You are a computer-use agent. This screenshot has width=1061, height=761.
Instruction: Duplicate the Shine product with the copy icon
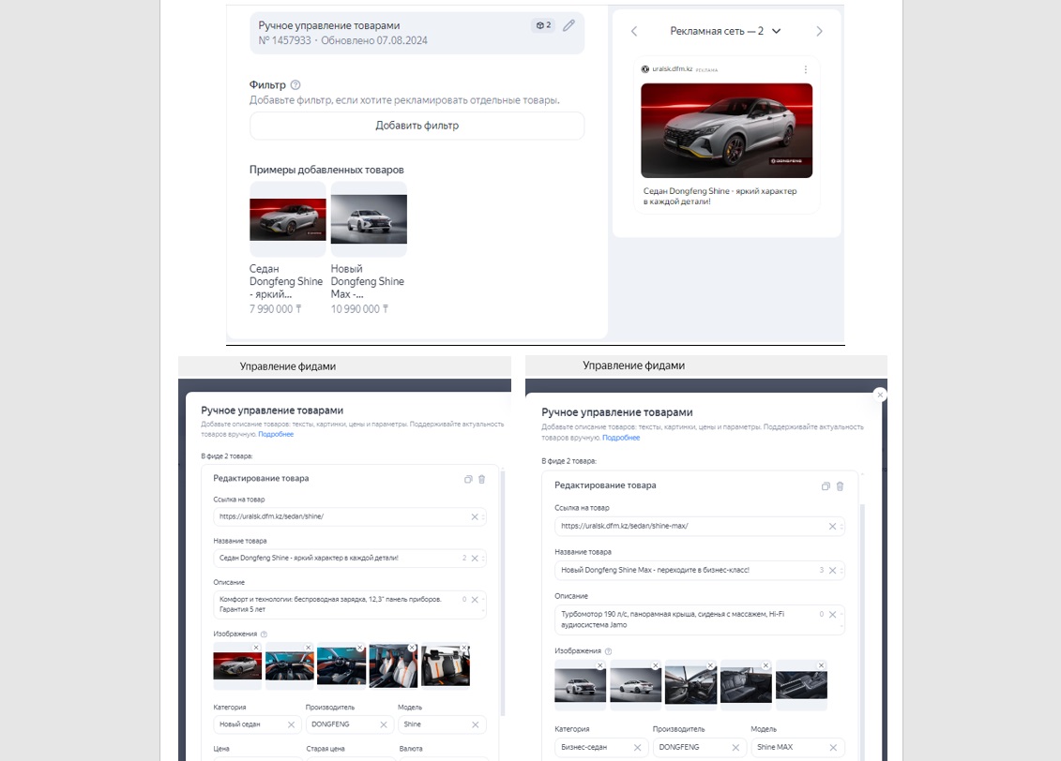coord(468,479)
